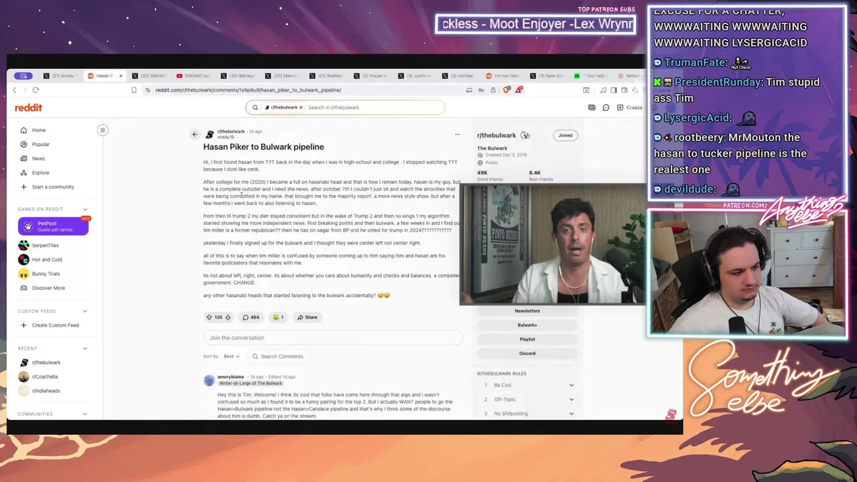The width and height of the screenshot is (857, 482).
Task: Open the post author widdy19 profile
Action: pos(226,137)
